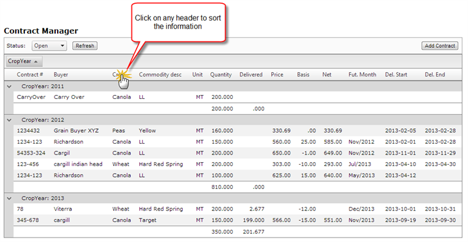Sort by the Del. Start column header
468x242 pixels.
(396, 75)
